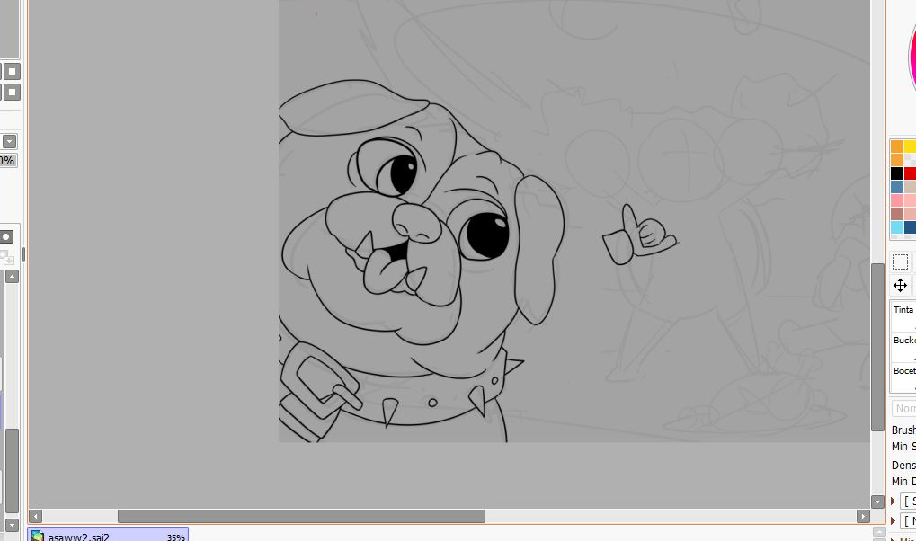Pick the beige swatch next to steel blue
Screen dimensions: 916x541
point(911,187)
